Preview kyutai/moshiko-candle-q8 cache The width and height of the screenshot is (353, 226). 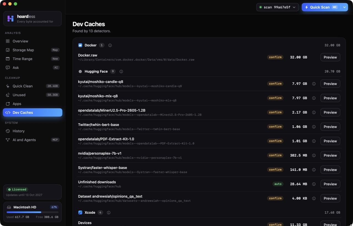(330, 84)
